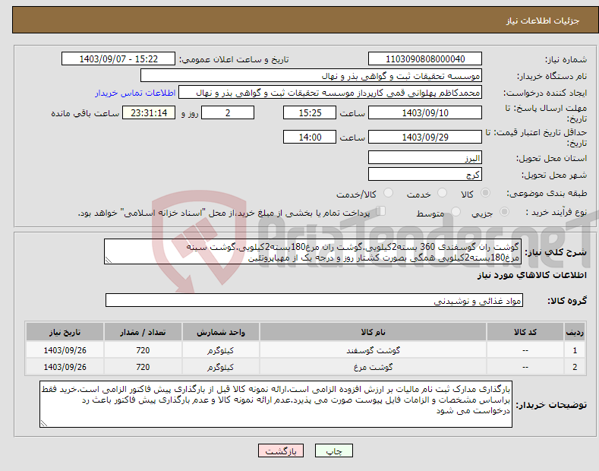
Task: Click the گروه کالا field مواد غذائی
Action: point(314,301)
